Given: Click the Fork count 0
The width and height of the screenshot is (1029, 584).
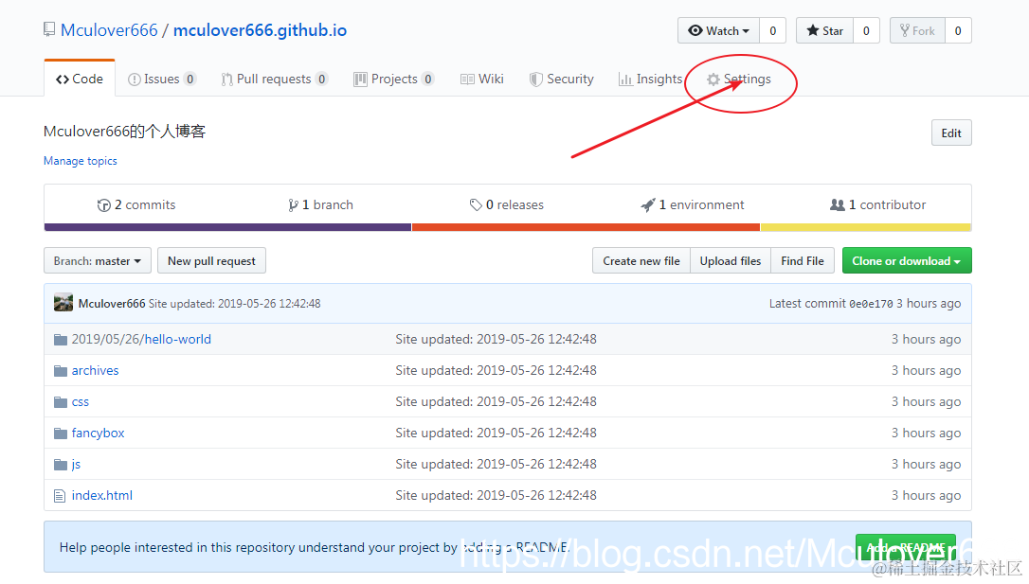Looking at the screenshot, I should point(958,31).
